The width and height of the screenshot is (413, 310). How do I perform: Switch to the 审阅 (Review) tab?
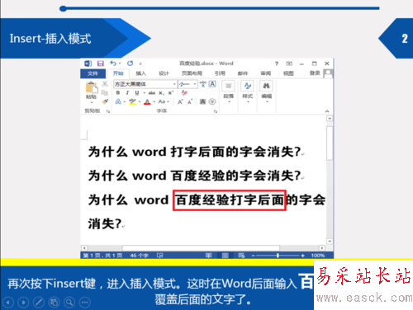[x=266, y=73]
